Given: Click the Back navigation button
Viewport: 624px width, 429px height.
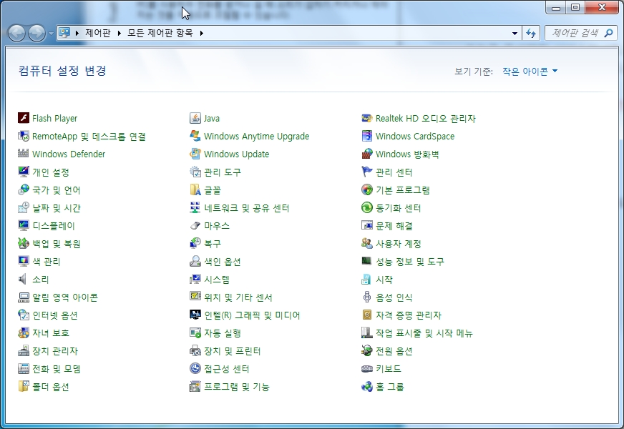Looking at the screenshot, I should [x=17, y=33].
